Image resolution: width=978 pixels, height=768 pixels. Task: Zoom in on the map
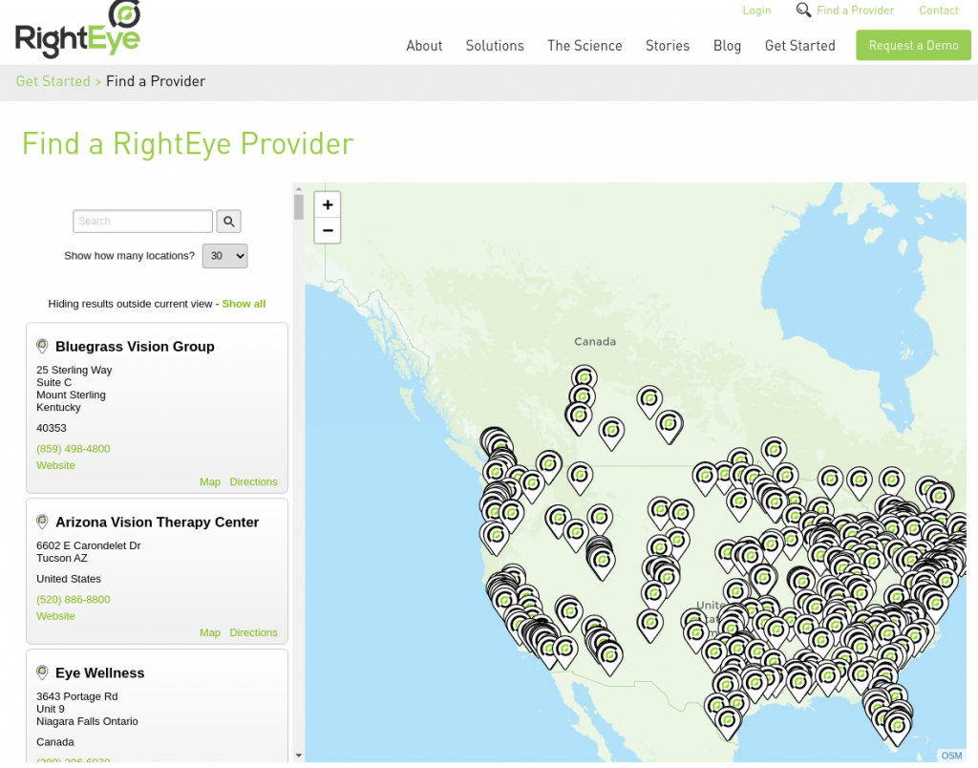pyautogui.click(x=328, y=204)
